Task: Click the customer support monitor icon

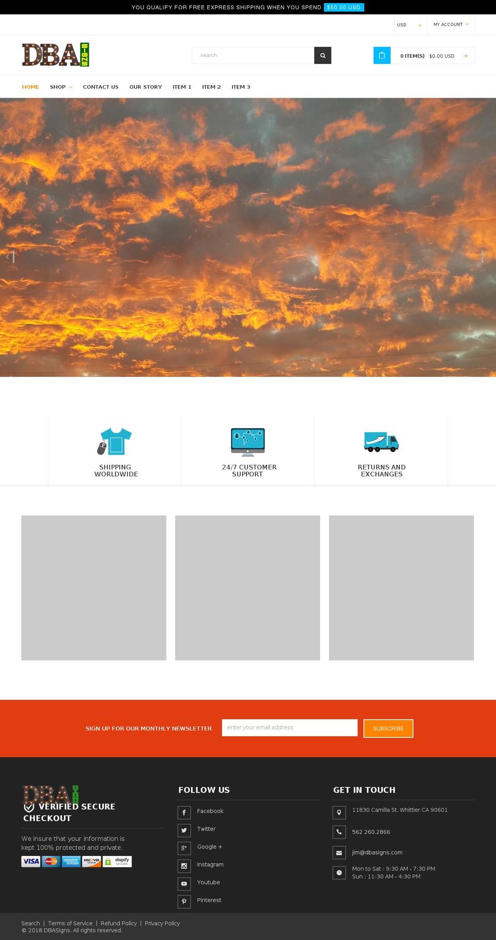Action: tap(247, 442)
